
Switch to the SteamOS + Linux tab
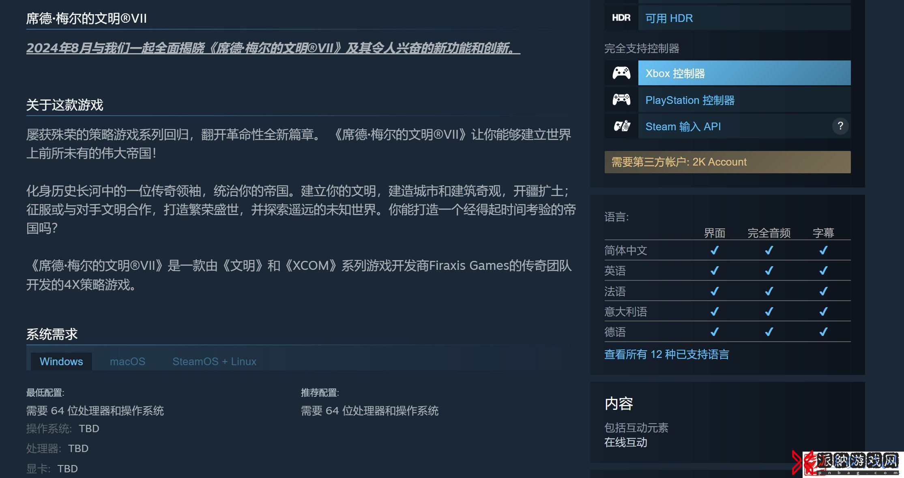tap(214, 361)
